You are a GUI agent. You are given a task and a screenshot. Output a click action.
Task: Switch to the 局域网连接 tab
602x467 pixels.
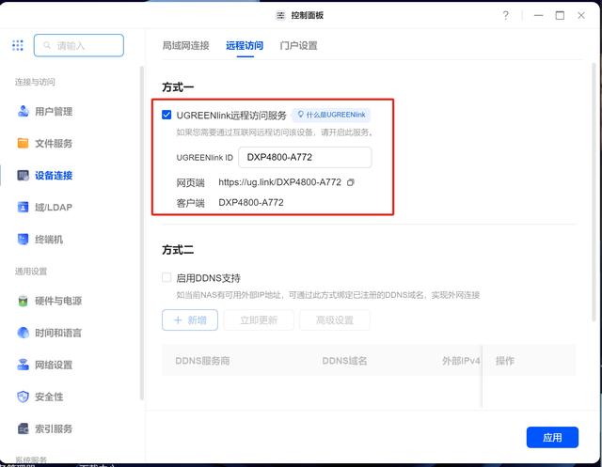click(185, 46)
